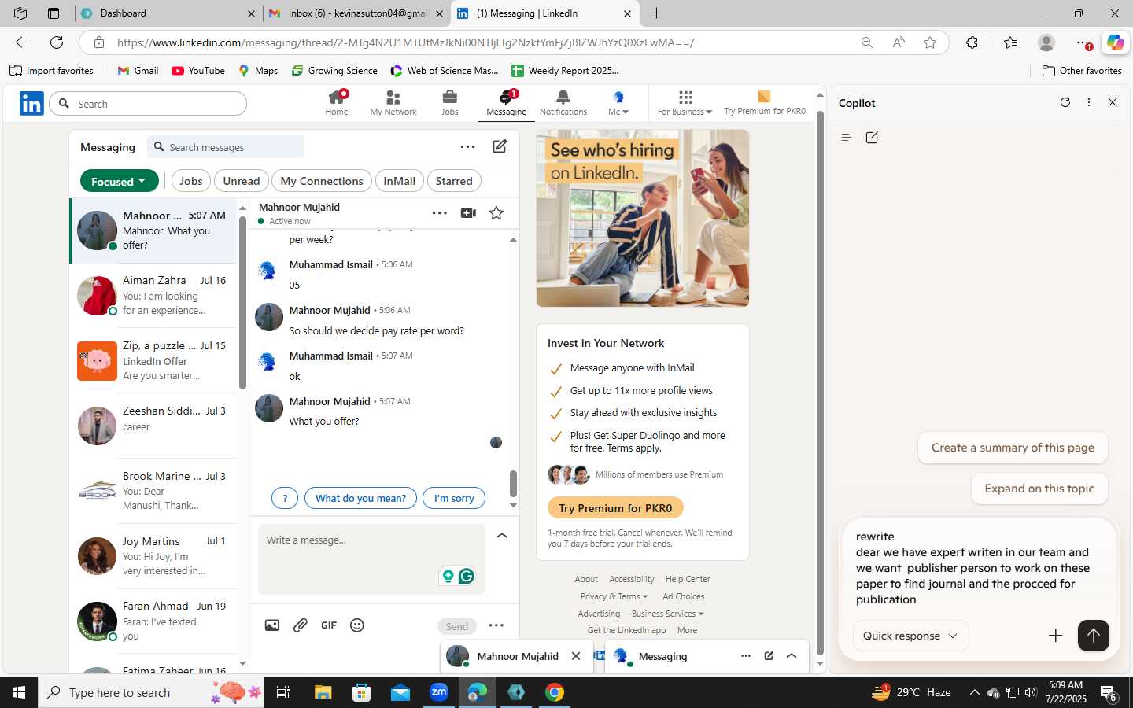Open Chrome from the Windows taskbar
This screenshot has width=1133, height=708.
point(555,692)
